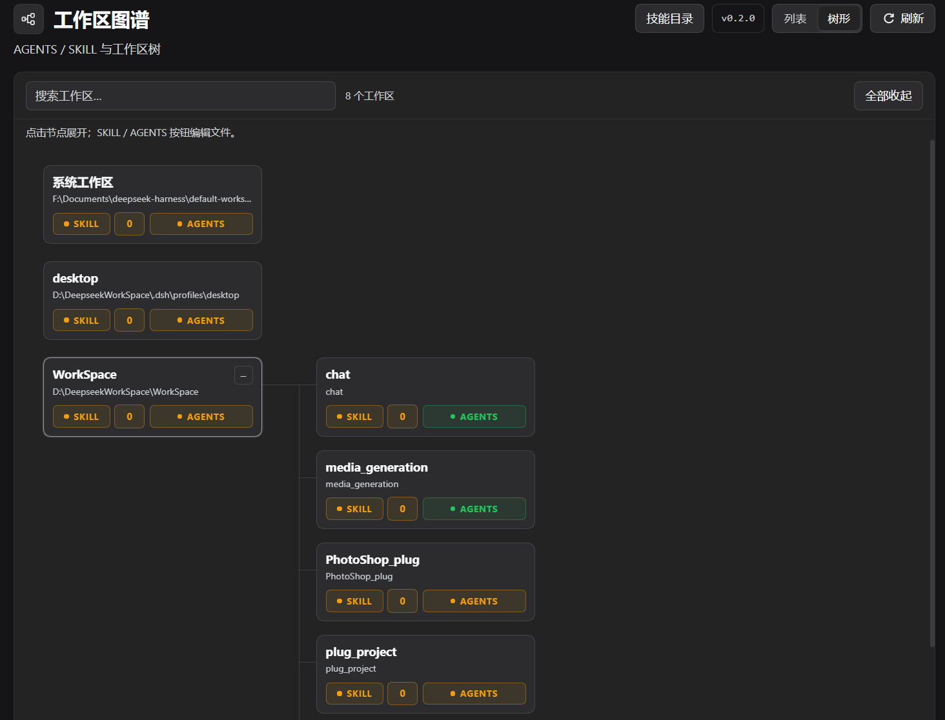Open SKILL for PhotoShop_plug node
Image resolution: width=945 pixels, height=720 pixels.
[x=354, y=601]
